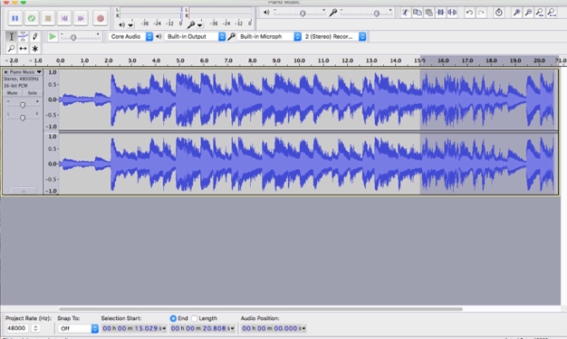The image size is (567, 339).
Task: Open the recording meter dropdown arrow
Action: pos(199,25)
